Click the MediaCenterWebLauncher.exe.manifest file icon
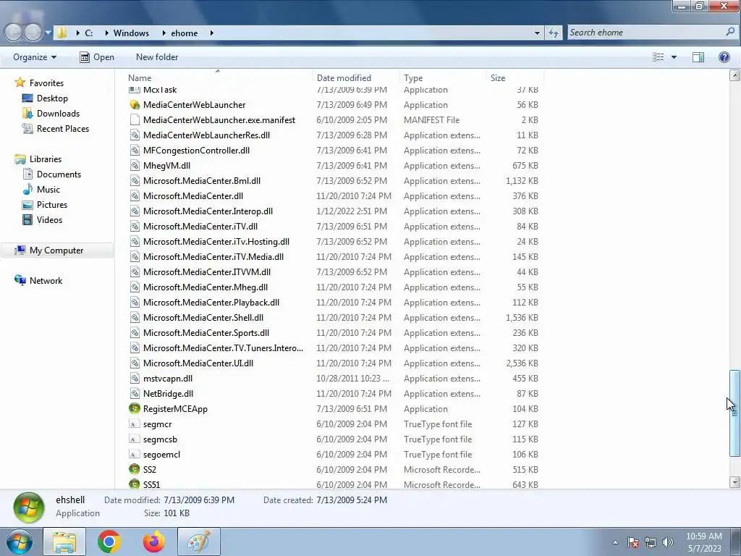 click(x=135, y=120)
